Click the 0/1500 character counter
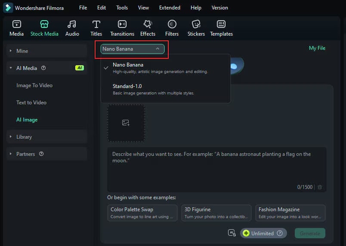This screenshot has height=246, width=346. tap(305, 187)
